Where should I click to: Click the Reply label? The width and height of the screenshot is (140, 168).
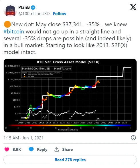click(x=42, y=149)
